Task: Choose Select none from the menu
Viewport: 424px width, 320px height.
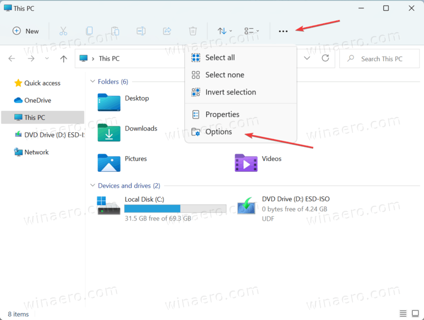Action: tap(241, 75)
